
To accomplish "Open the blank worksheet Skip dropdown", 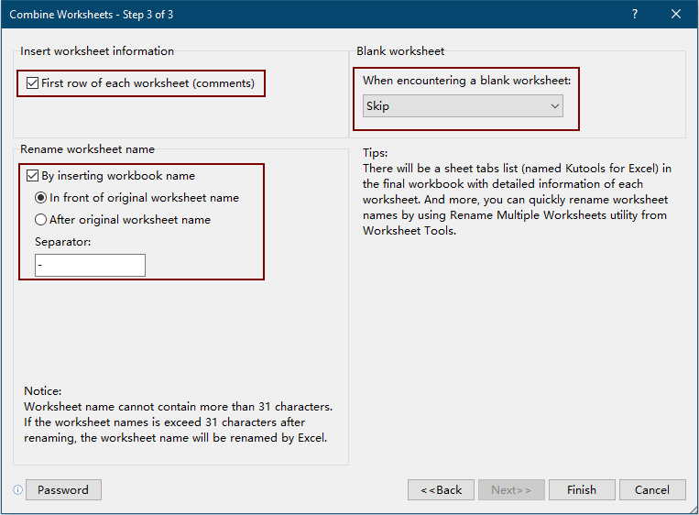I will click(463, 105).
